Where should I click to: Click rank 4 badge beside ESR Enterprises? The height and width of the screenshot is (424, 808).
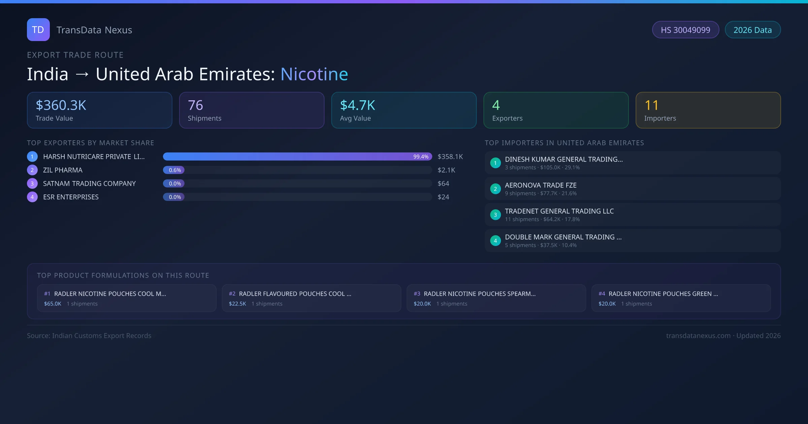(32, 197)
